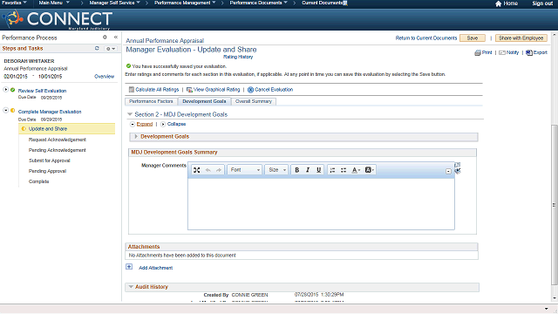Open text color picker in editor
The height and width of the screenshot is (314, 558).
point(356,170)
